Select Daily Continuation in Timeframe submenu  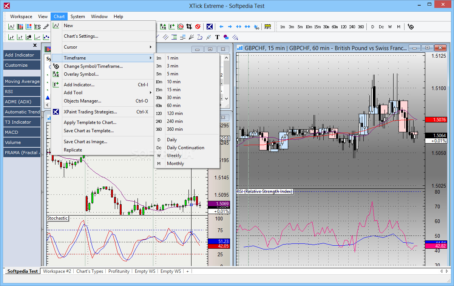click(x=187, y=148)
